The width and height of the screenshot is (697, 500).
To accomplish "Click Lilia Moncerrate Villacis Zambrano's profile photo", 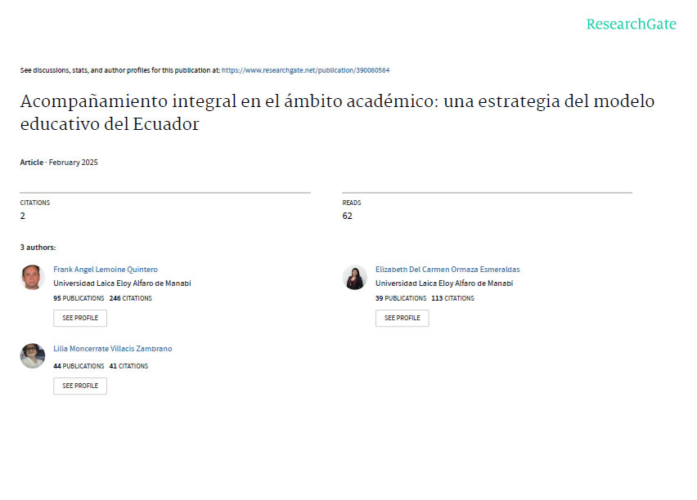I will tap(33, 355).
